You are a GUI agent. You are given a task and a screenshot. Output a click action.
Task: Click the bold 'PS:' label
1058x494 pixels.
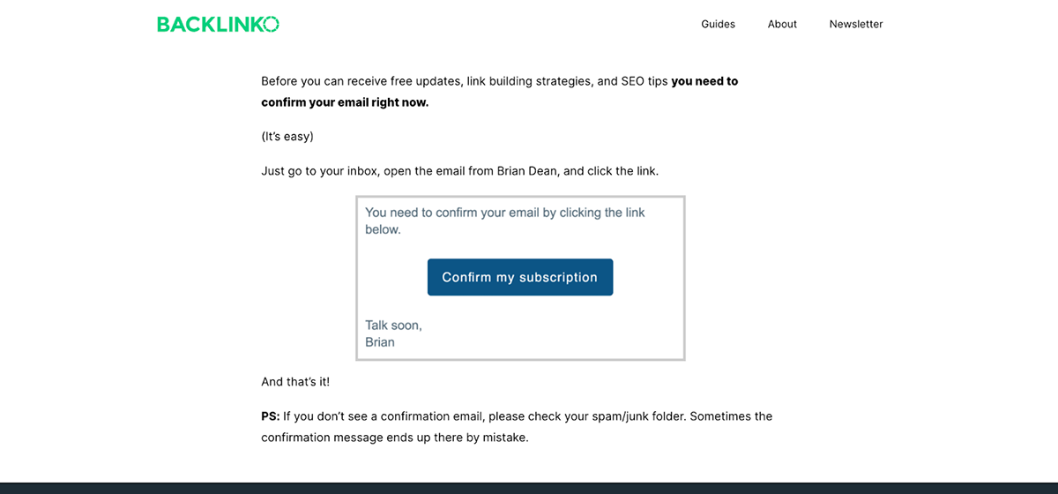pos(270,416)
